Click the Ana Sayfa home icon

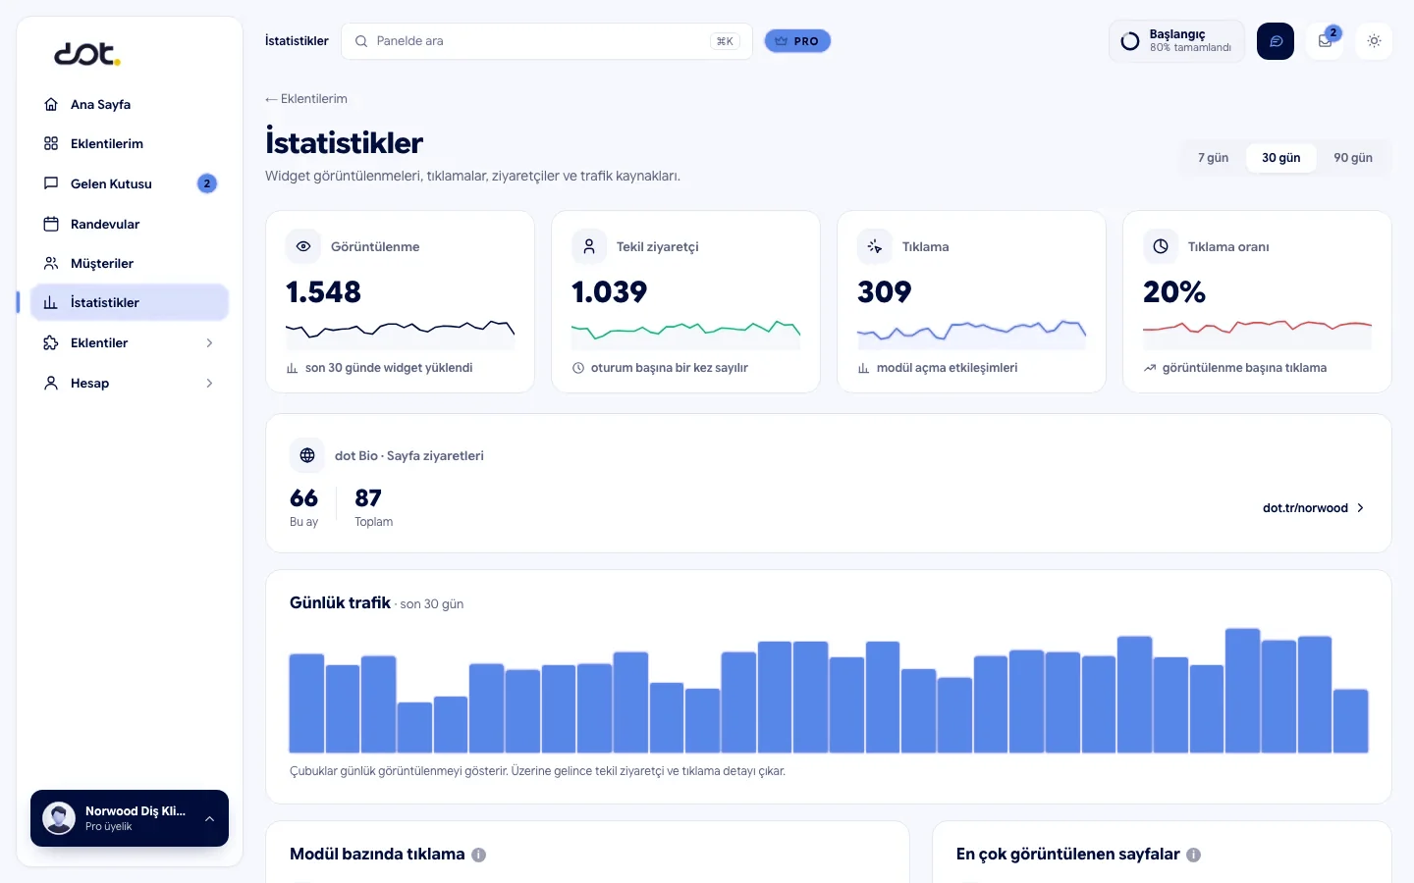click(x=51, y=104)
